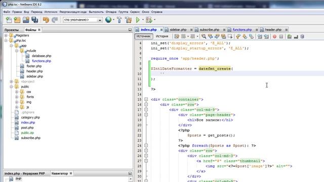Click the Debug Project icon

[x=149, y=20]
